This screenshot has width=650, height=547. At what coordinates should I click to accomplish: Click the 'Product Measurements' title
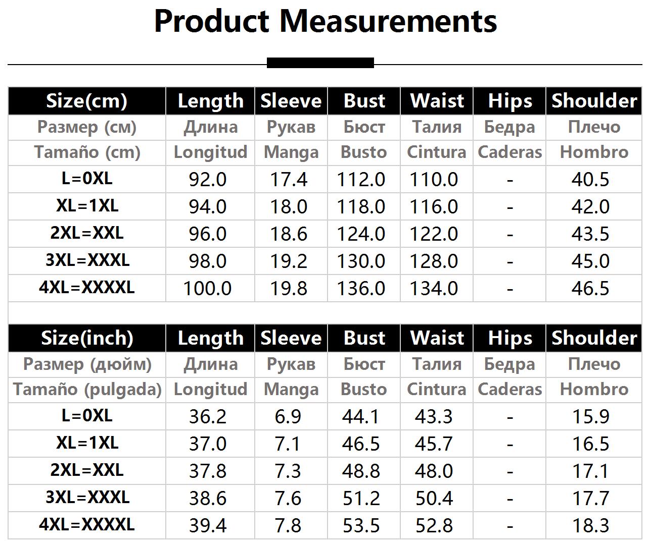pos(325,21)
